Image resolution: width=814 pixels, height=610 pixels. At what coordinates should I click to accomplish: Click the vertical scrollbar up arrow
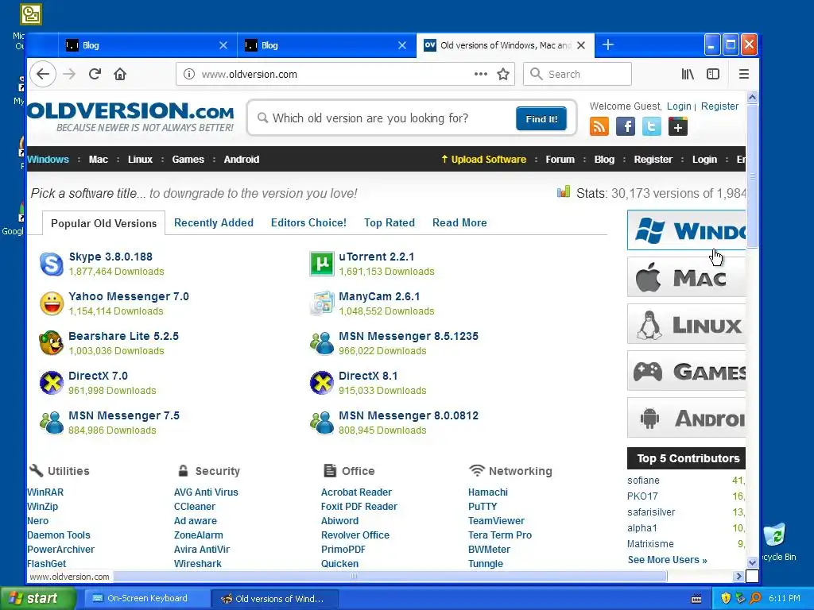pyautogui.click(x=752, y=97)
